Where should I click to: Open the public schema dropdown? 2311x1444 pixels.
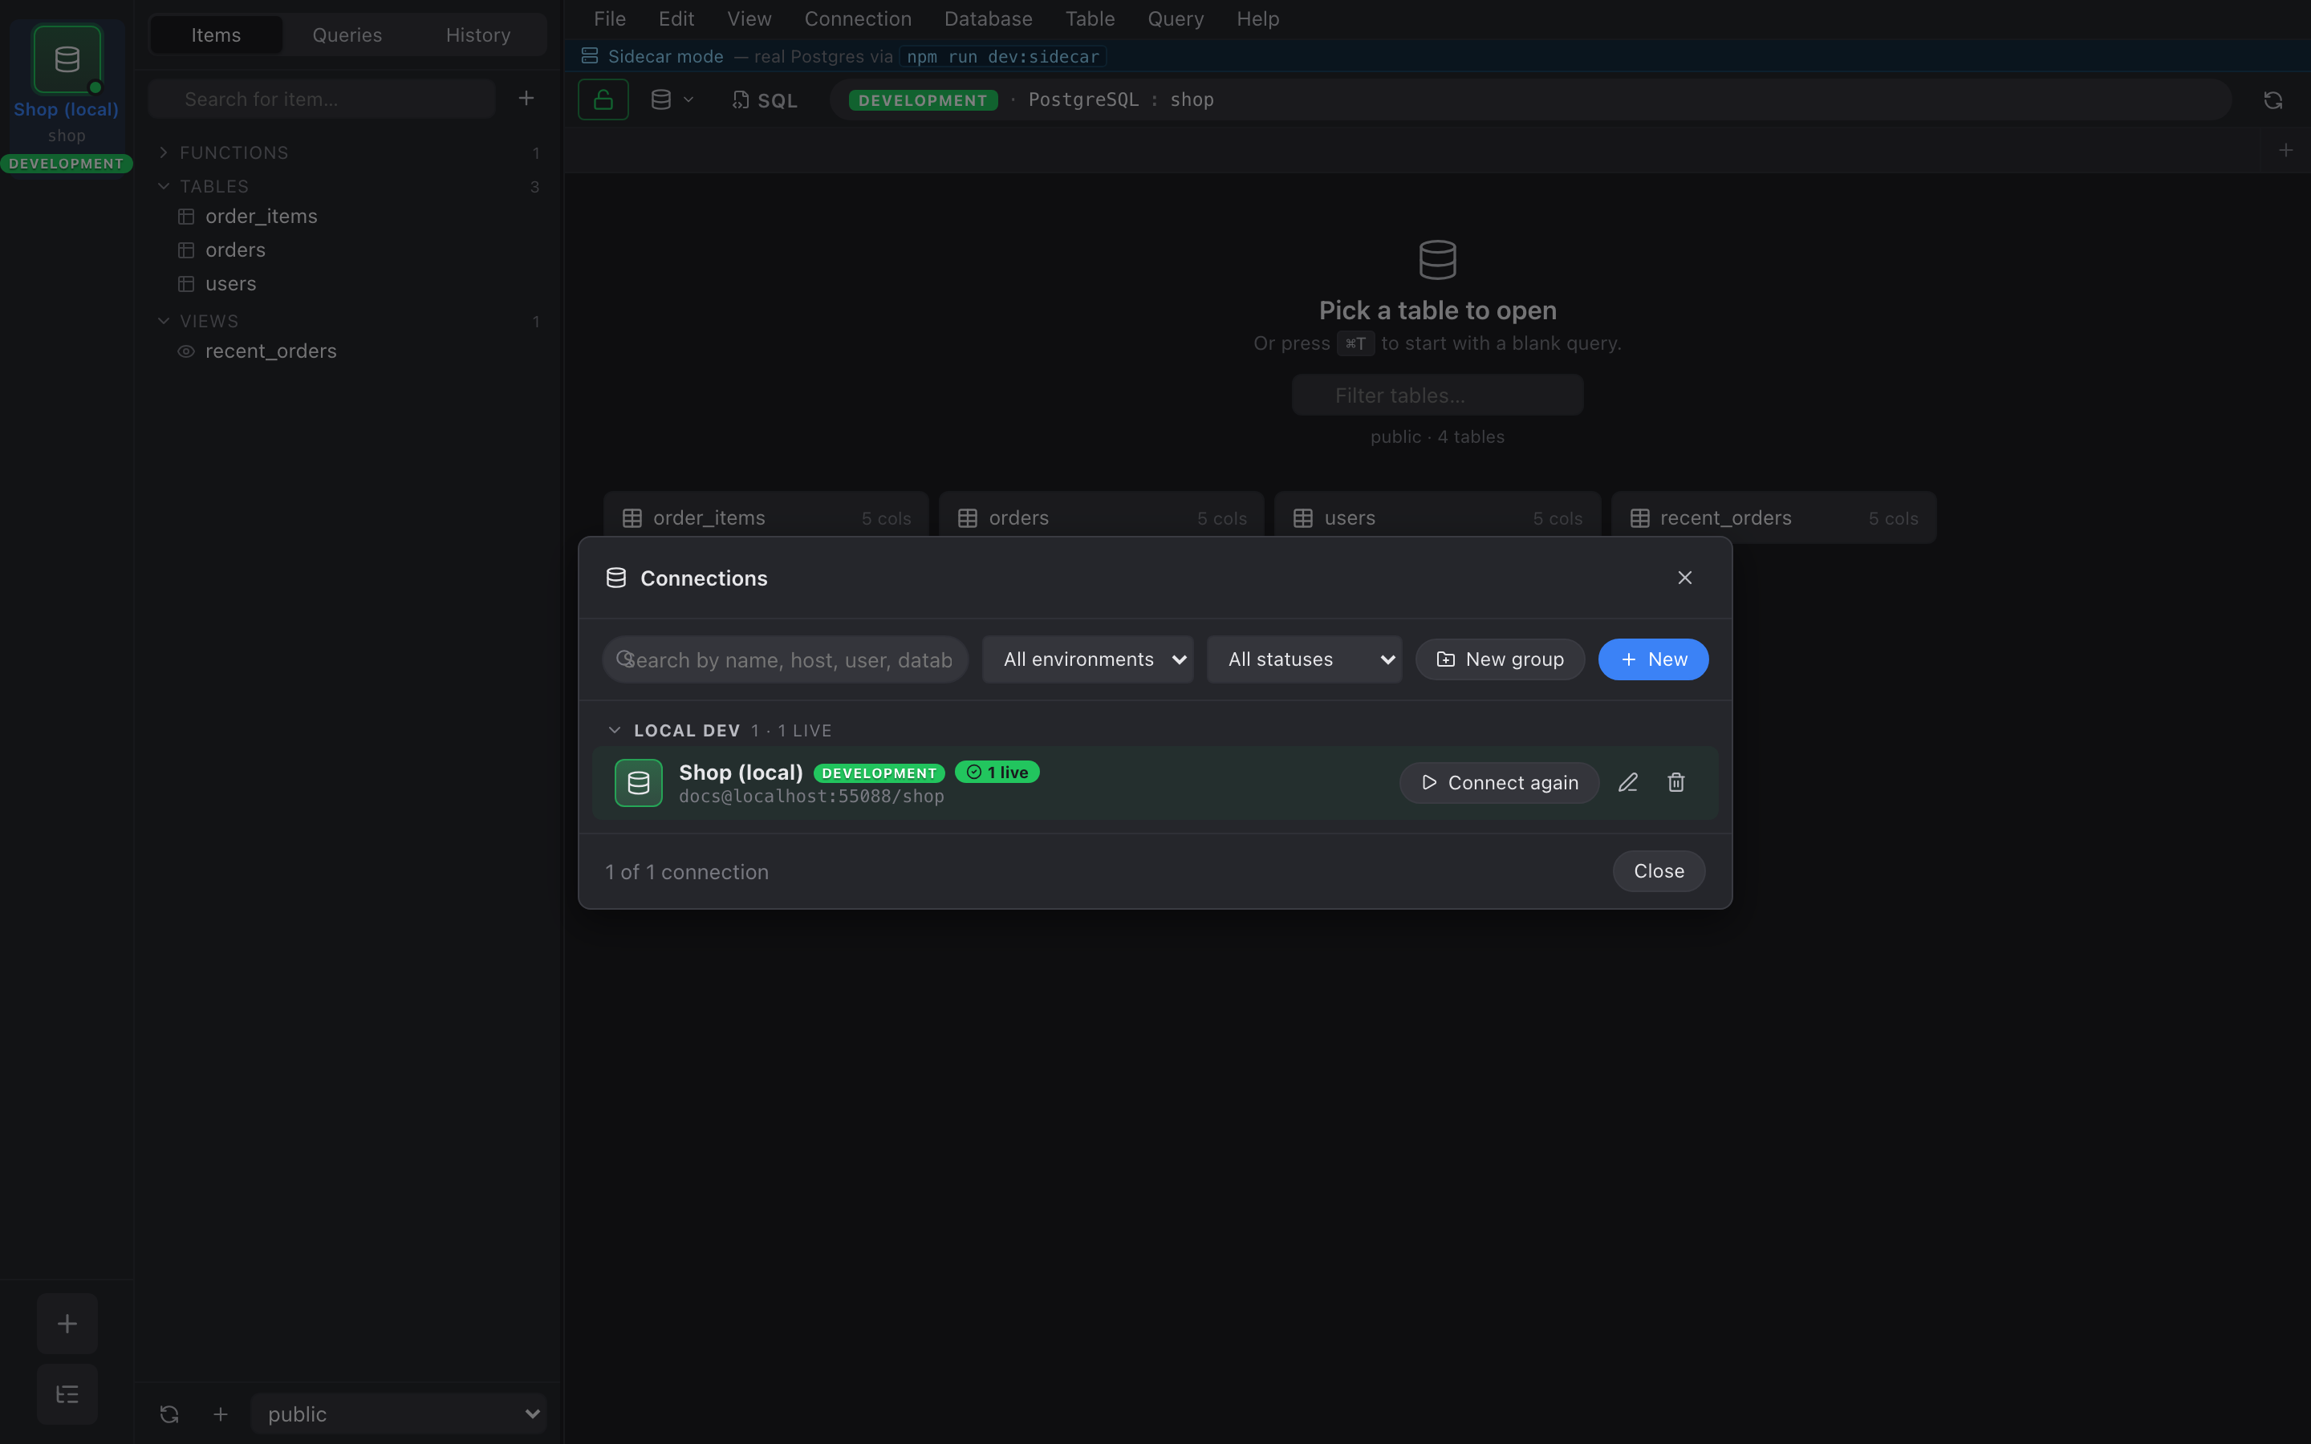click(399, 1414)
